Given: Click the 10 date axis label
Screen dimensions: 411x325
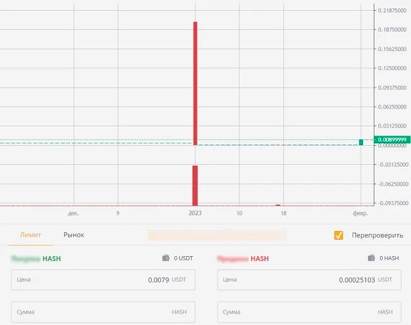Looking at the screenshot, I should point(239,213).
